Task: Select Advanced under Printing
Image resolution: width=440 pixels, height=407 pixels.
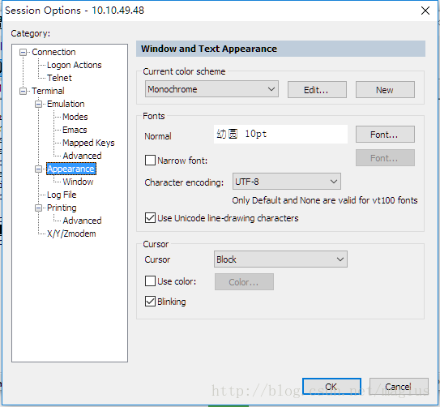Action: pyautogui.click(x=82, y=221)
